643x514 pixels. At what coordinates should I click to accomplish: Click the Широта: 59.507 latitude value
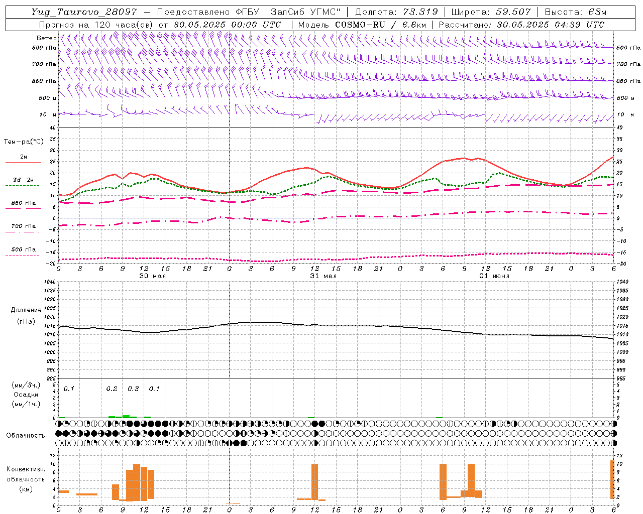click(491, 12)
